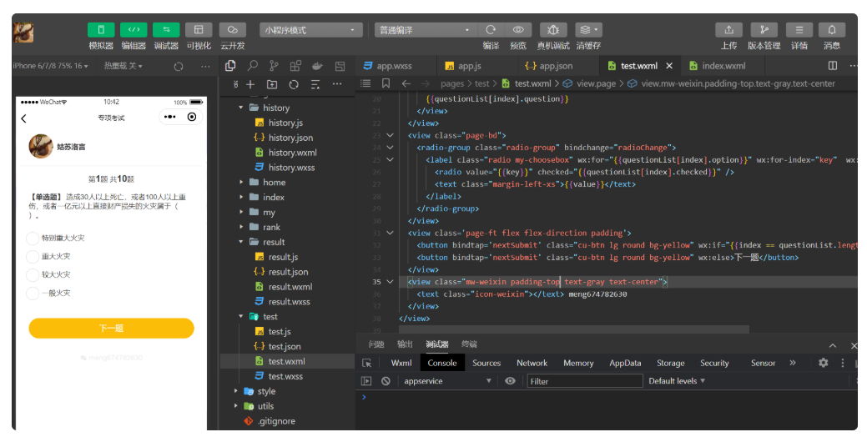Navigate back arrow in editor

(x=406, y=83)
